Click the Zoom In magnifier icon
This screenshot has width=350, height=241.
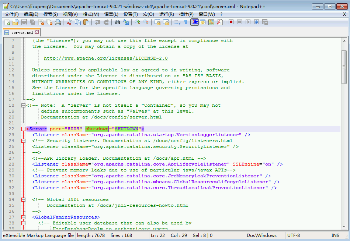click(x=137, y=22)
